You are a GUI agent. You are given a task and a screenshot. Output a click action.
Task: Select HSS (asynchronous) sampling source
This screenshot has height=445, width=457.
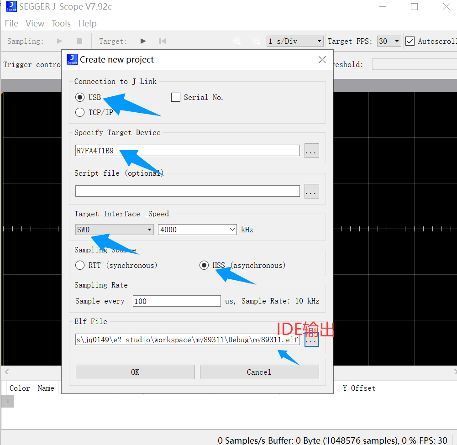204,265
